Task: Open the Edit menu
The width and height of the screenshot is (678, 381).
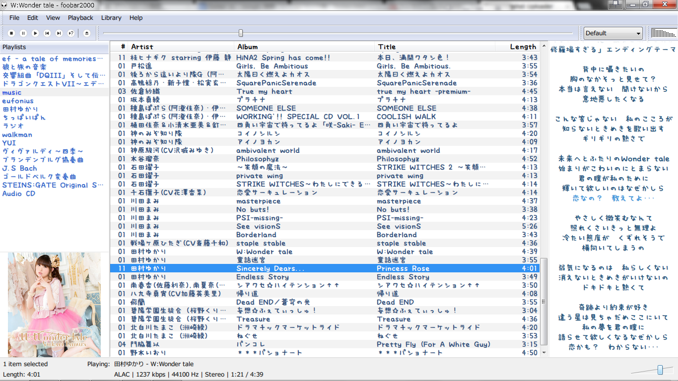Action: click(x=33, y=18)
